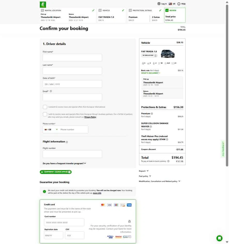Click the secure padlock icon
This screenshot has width=229, height=244.
[x=129, y=221]
